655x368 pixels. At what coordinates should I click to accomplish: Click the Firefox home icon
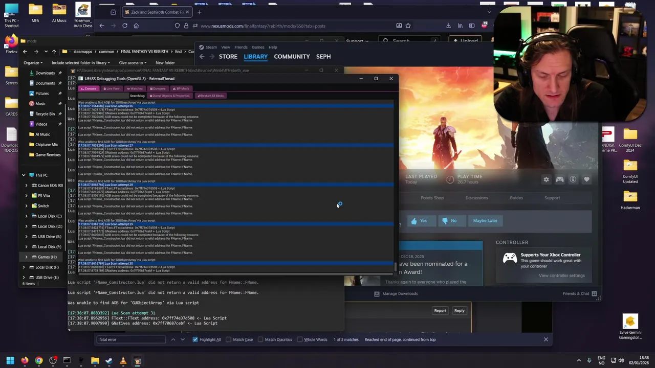(x=136, y=26)
